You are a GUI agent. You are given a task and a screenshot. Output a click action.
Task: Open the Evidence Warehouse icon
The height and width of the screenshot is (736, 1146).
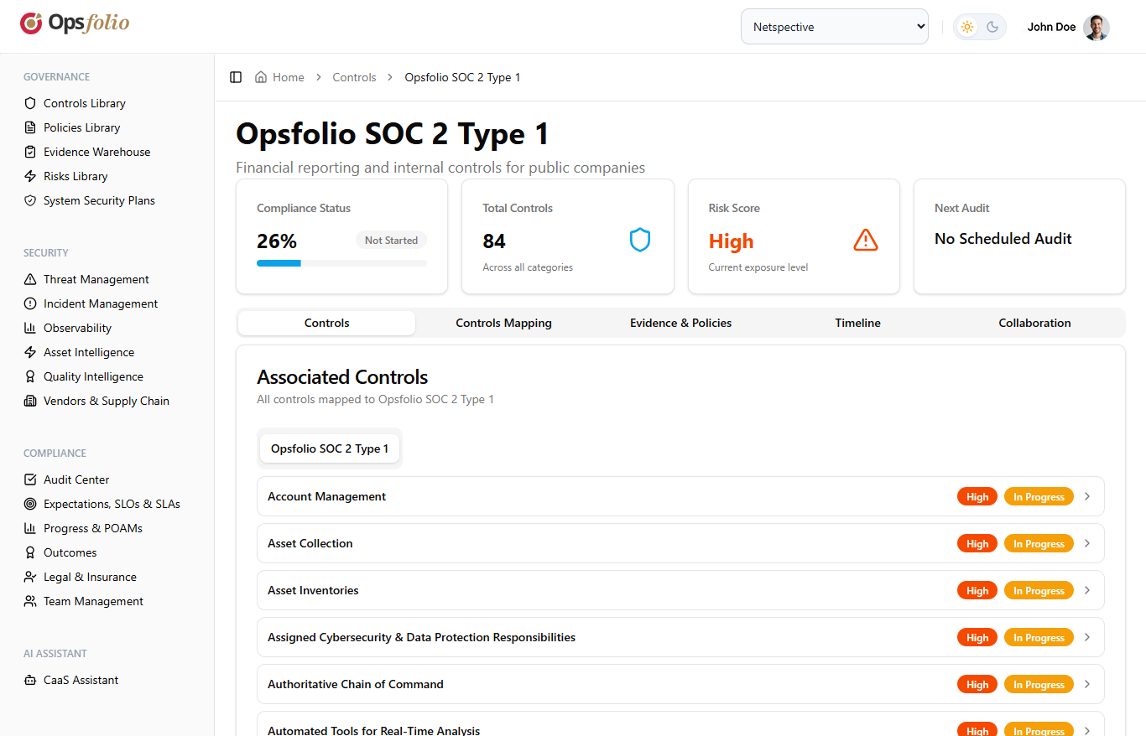[29, 152]
